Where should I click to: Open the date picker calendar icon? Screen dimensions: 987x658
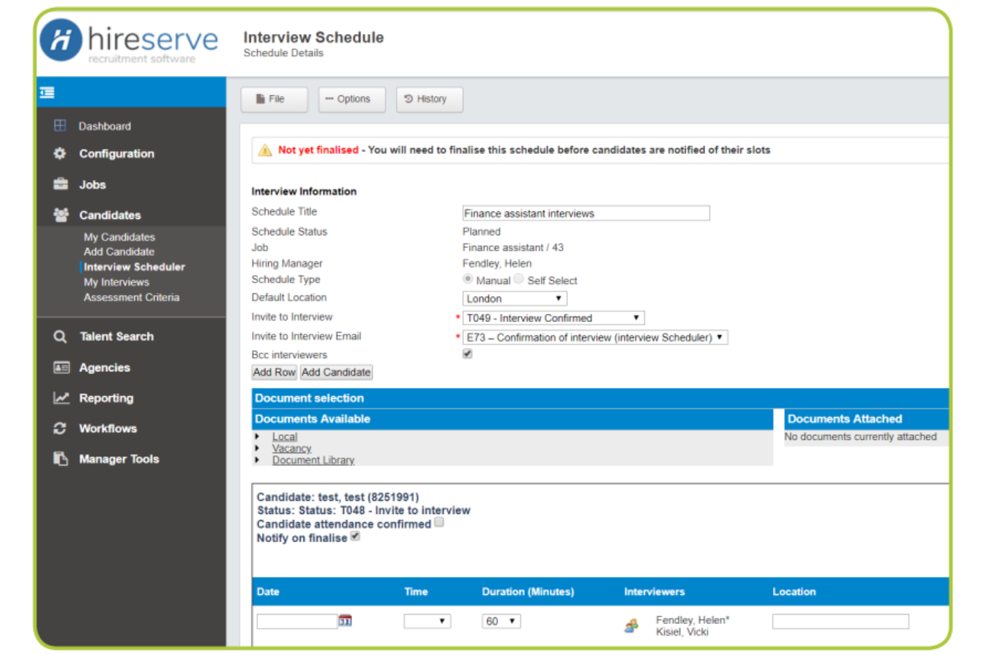click(345, 621)
